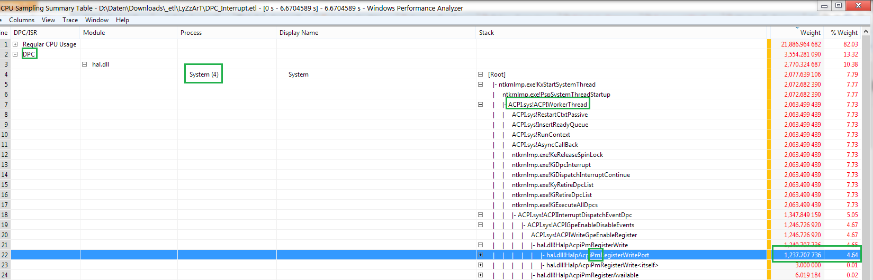Click the weight value 1,347.849 159
873x280 pixels.
803,215
